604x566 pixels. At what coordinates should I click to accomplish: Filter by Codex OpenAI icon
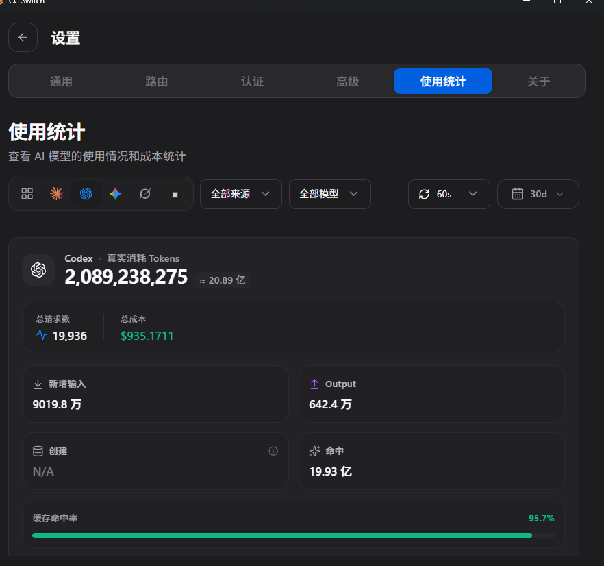pyautogui.click(x=86, y=193)
